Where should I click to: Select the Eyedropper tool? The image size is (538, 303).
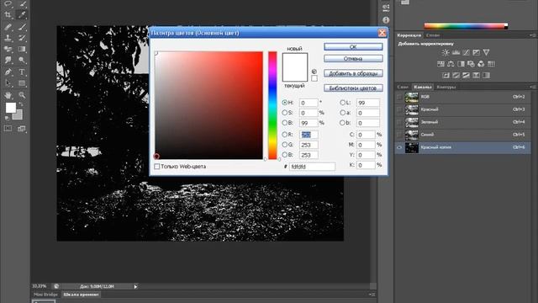[22, 15]
